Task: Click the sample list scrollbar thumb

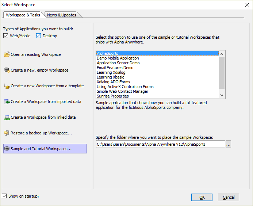Action: coord(222,73)
